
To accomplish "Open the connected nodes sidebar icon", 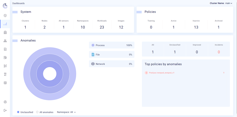I will point(5,66).
